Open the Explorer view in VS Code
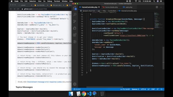The height and width of the screenshot is (97, 173). (x=75, y=8)
